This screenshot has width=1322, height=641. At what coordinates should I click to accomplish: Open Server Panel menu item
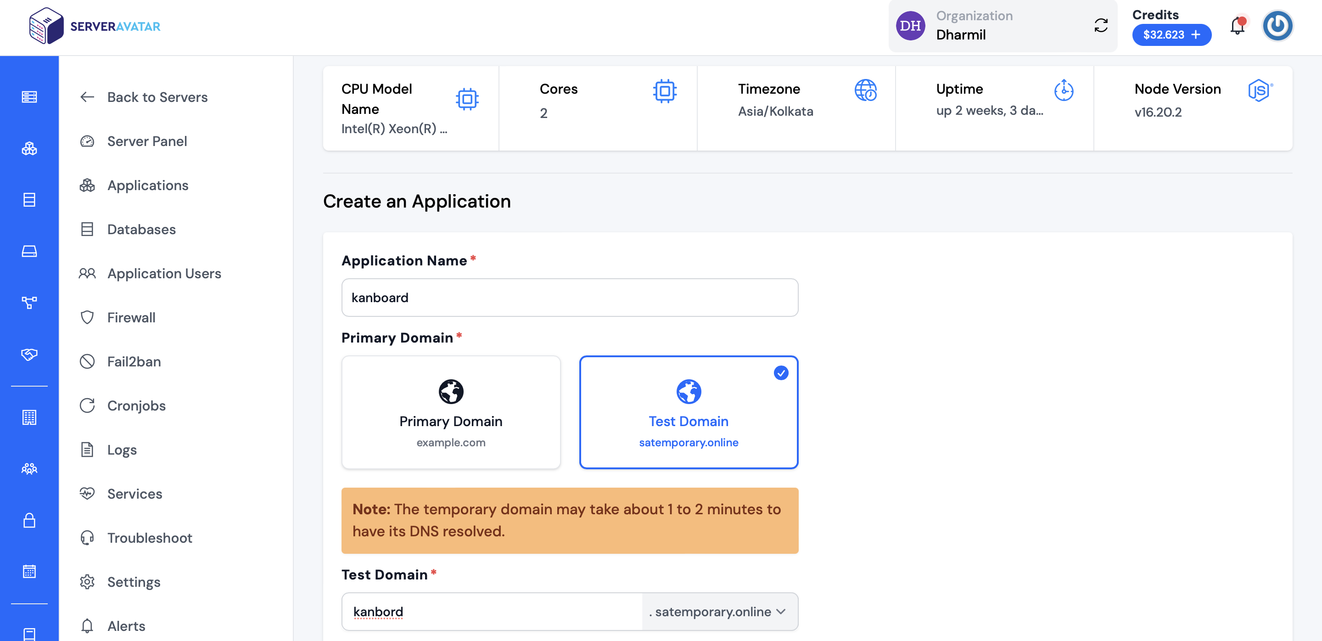click(x=147, y=141)
